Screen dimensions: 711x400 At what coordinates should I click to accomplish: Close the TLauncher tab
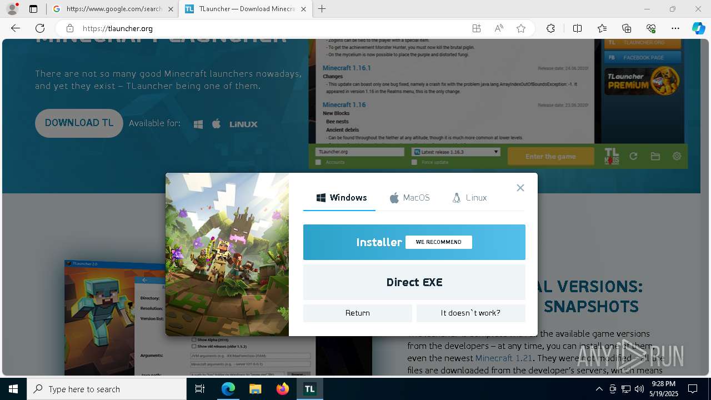coord(303,9)
